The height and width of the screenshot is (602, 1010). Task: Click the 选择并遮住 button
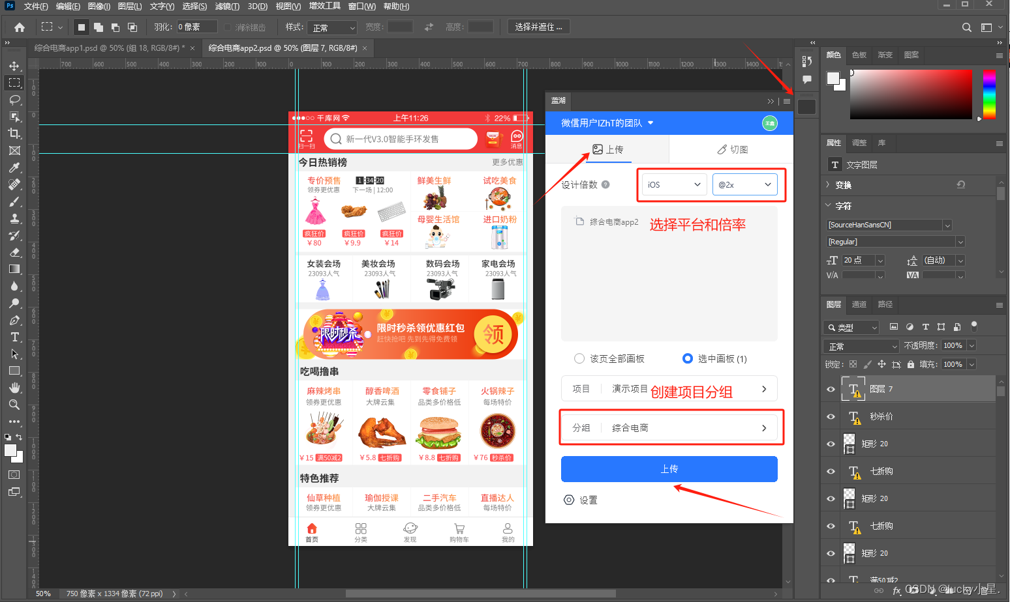pyautogui.click(x=538, y=27)
